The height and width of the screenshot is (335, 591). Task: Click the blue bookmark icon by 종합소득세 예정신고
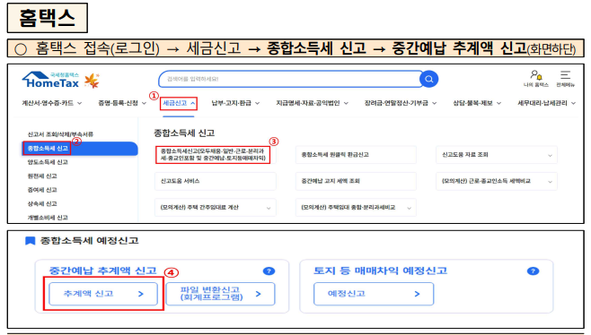pyautogui.click(x=31, y=241)
